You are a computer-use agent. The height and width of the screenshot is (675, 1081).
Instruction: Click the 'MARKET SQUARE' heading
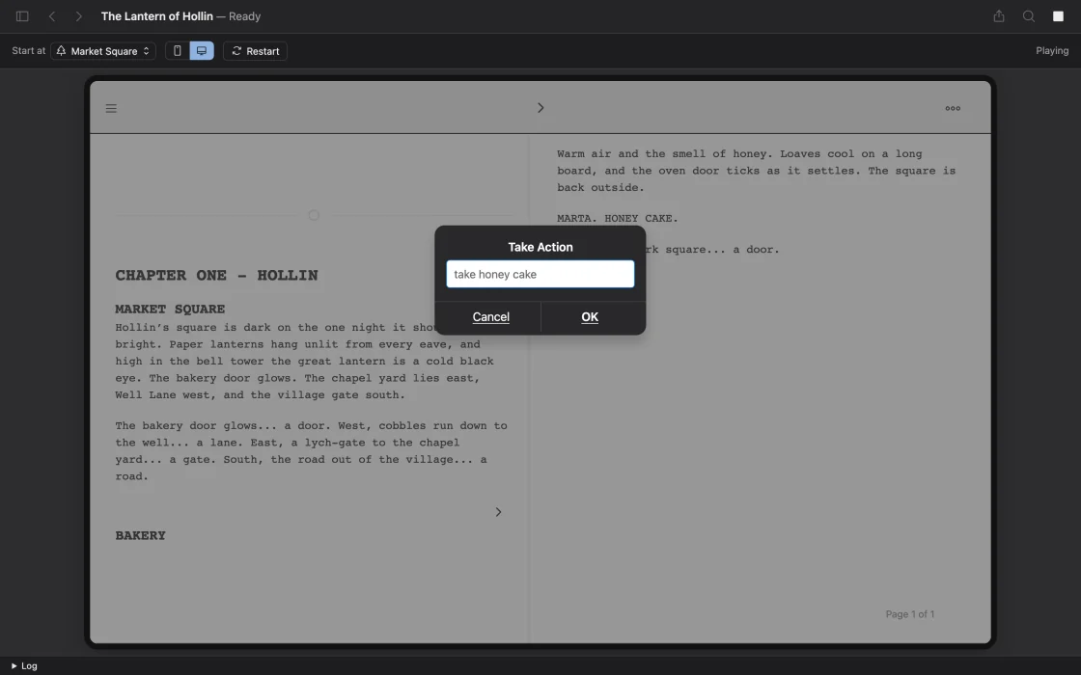pos(170,310)
